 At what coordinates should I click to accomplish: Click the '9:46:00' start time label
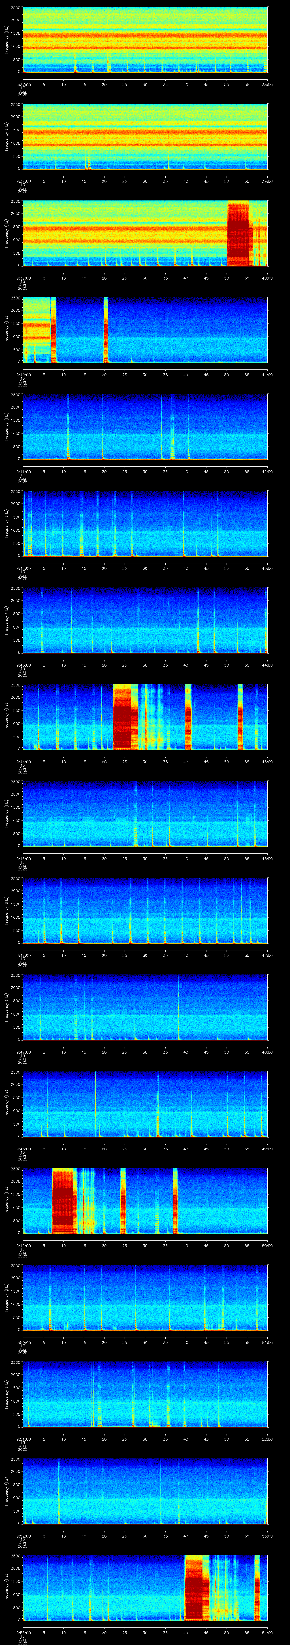click(23, 955)
